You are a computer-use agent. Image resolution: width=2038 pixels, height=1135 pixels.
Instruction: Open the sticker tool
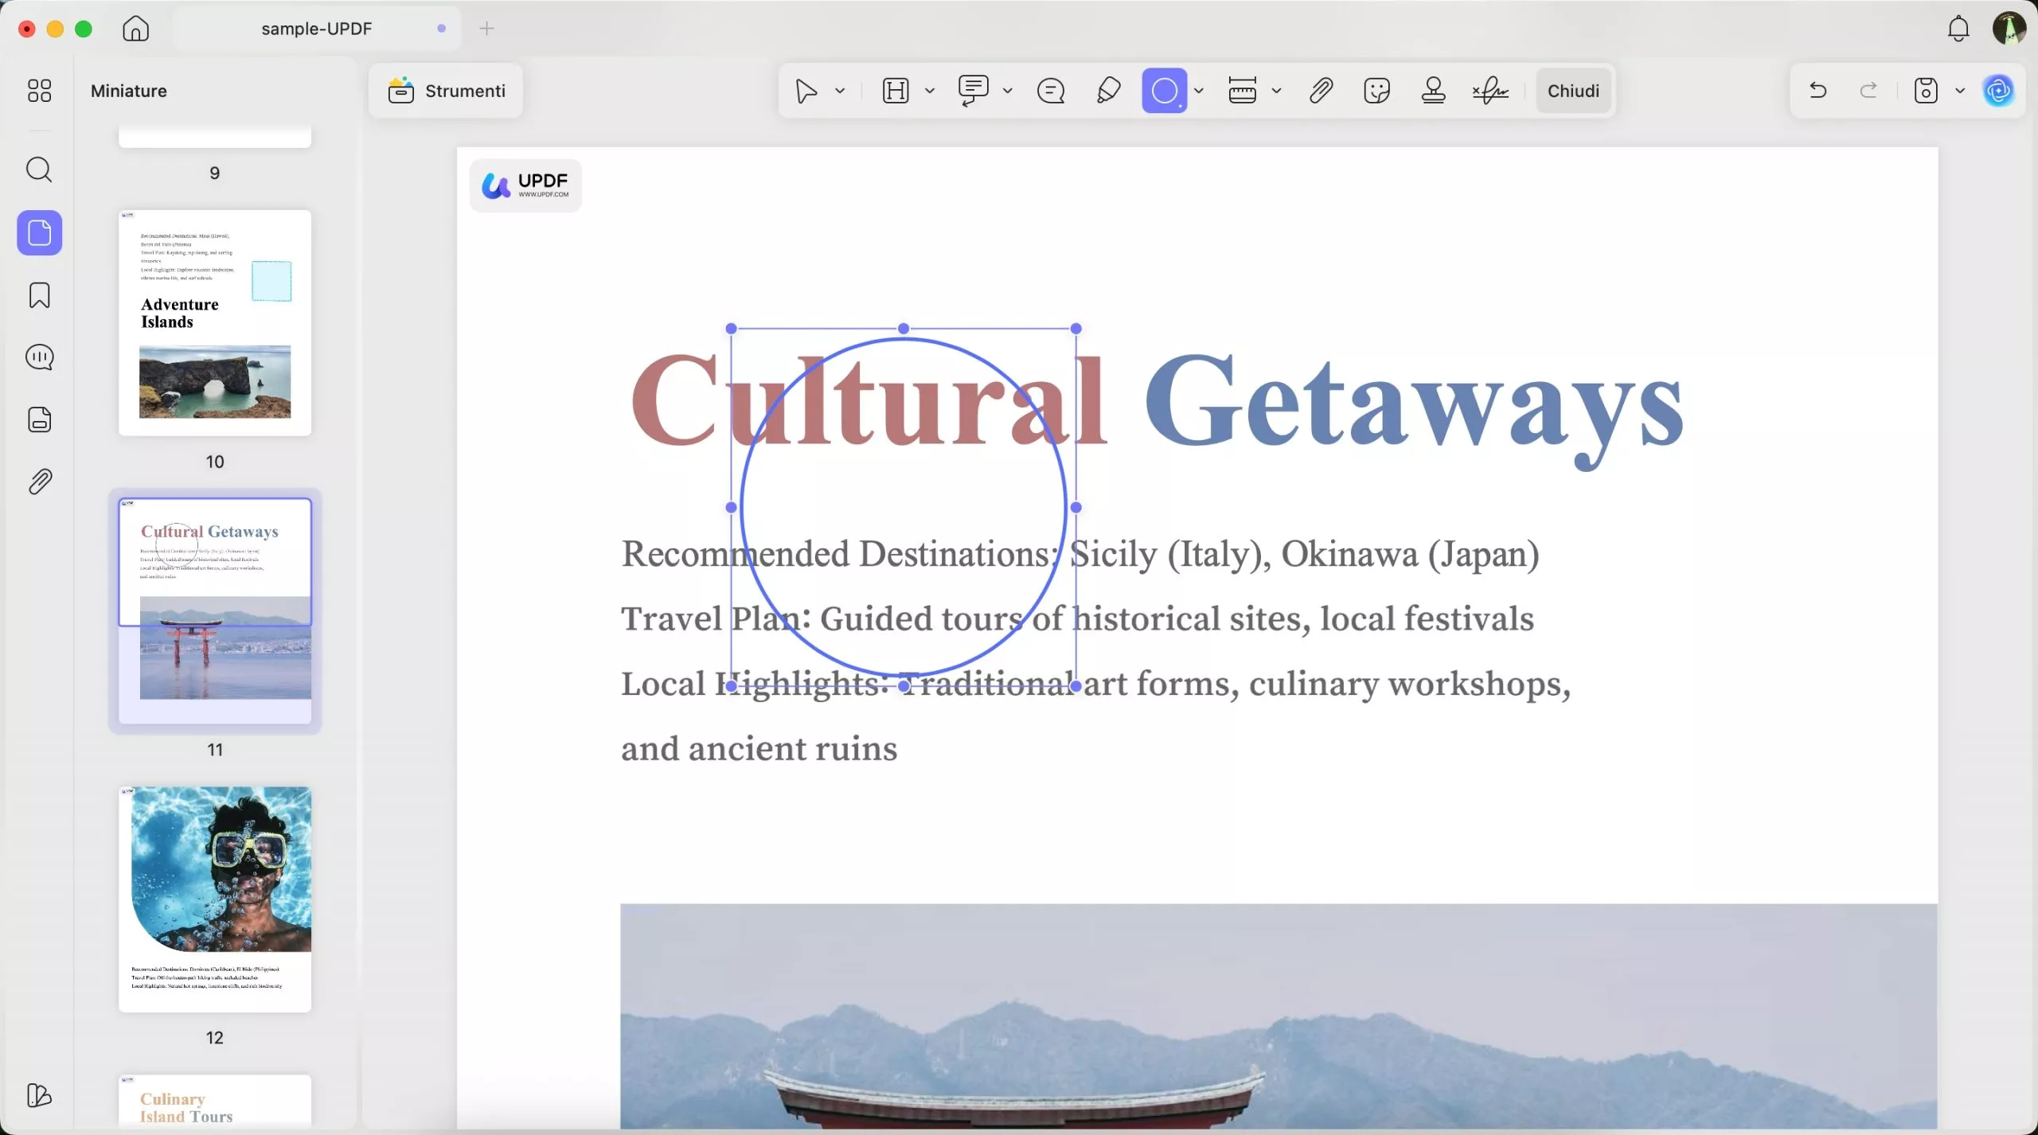[1376, 90]
